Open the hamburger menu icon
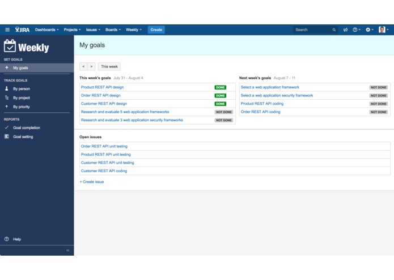The height and width of the screenshot is (280, 394). coord(7,29)
